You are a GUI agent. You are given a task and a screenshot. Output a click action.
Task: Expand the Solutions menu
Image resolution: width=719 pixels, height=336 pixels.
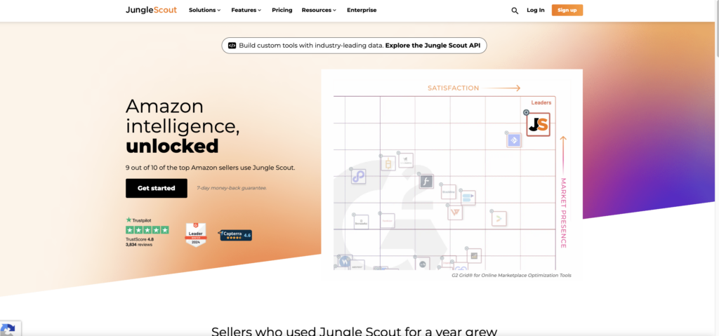[x=204, y=10]
